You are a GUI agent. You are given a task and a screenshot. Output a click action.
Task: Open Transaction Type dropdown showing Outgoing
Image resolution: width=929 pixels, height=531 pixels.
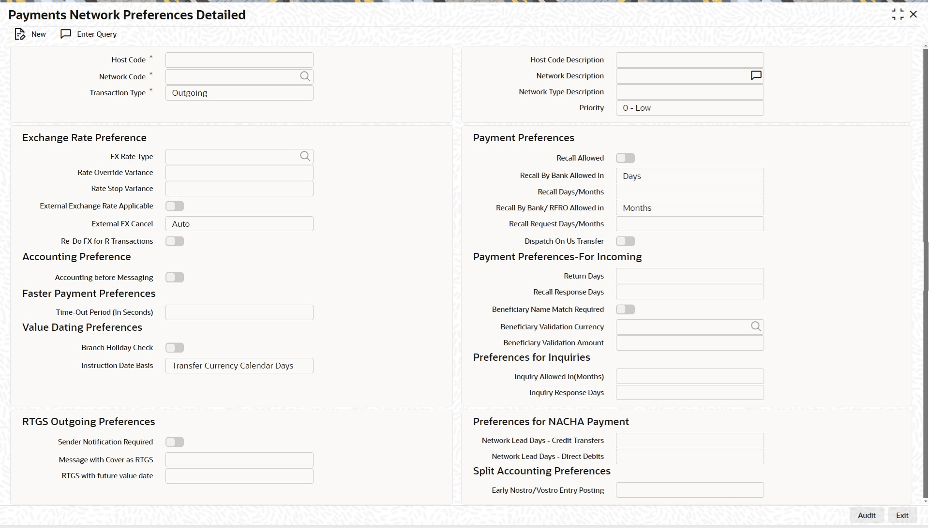click(x=240, y=93)
